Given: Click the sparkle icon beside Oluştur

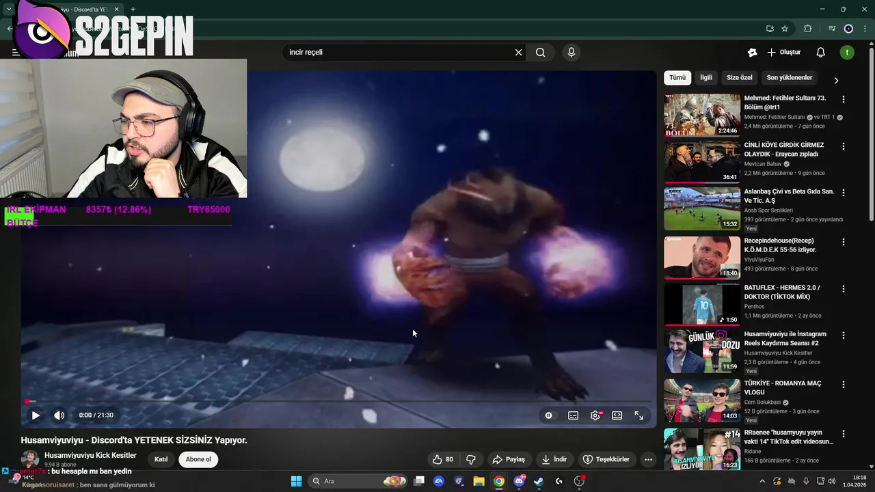Looking at the screenshot, I should pyautogui.click(x=752, y=52).
